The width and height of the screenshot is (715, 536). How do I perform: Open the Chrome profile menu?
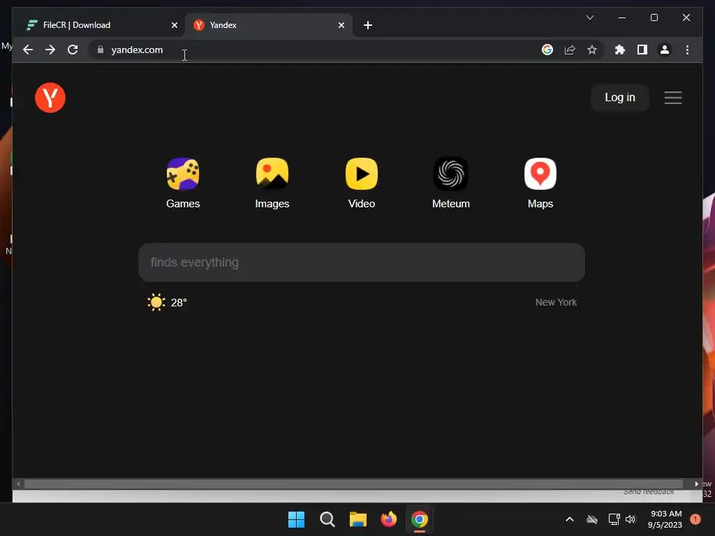(665, 50)
